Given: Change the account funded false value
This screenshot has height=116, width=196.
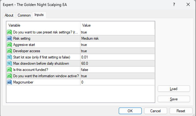Looking at the screenshot, I should click(117, 70).
